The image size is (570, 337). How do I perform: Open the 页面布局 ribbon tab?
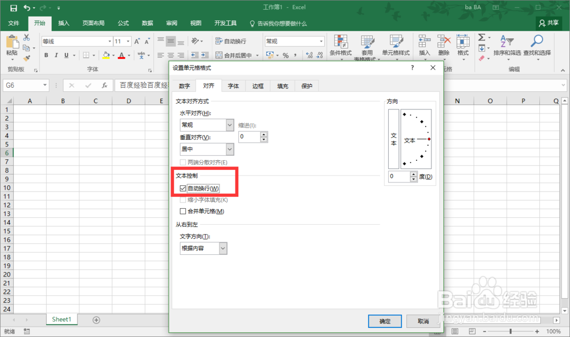tap(93, 23)
